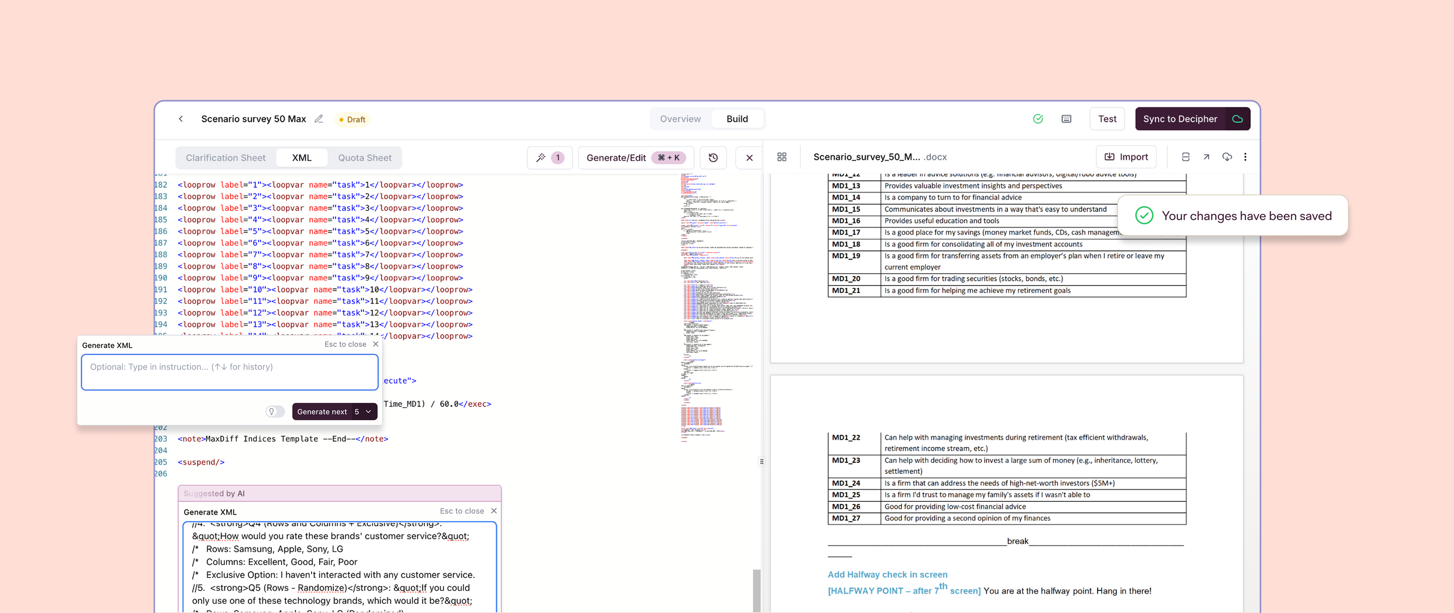Toggle the lightbulb switch in Generate XML
This screenshot has height=613, width=1454.
274,412
